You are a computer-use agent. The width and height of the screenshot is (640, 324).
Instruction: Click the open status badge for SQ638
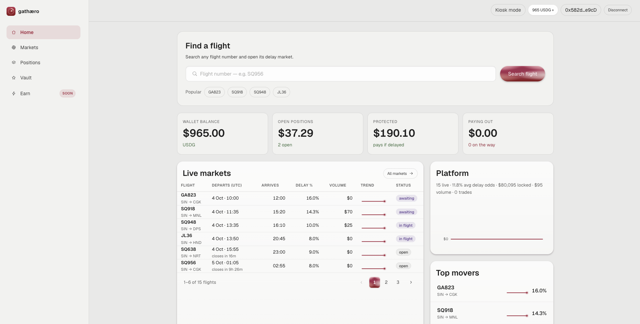pos(404,252)
